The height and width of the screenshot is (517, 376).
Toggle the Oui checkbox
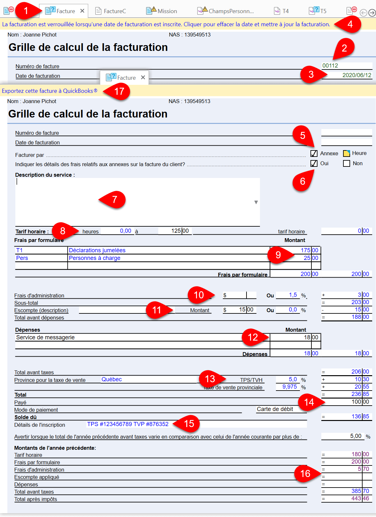(314, 164)
